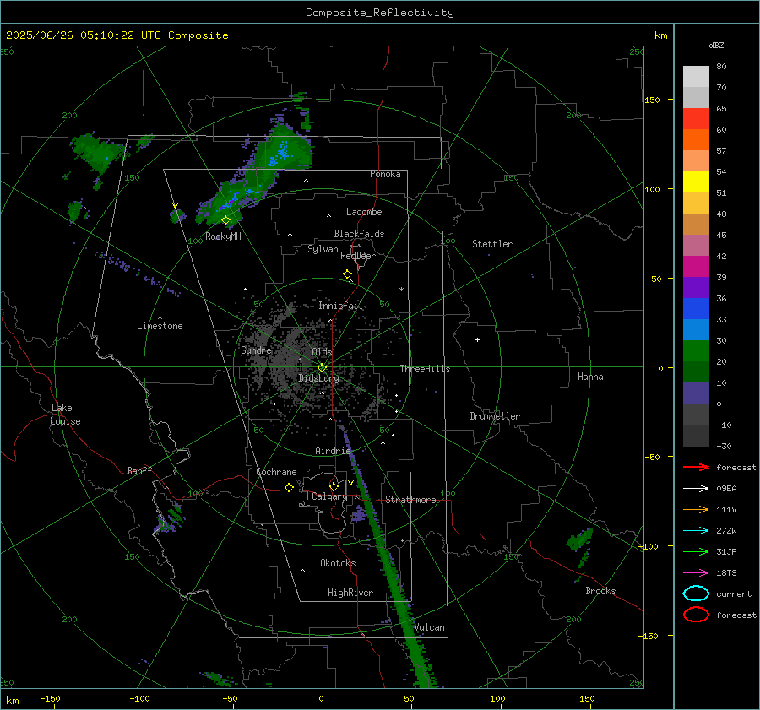
Task: Click the cyan 27ZW arrow legend icon
Action: [x=696, y=531]
